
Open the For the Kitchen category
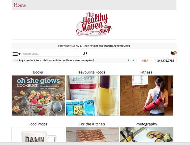92,124
